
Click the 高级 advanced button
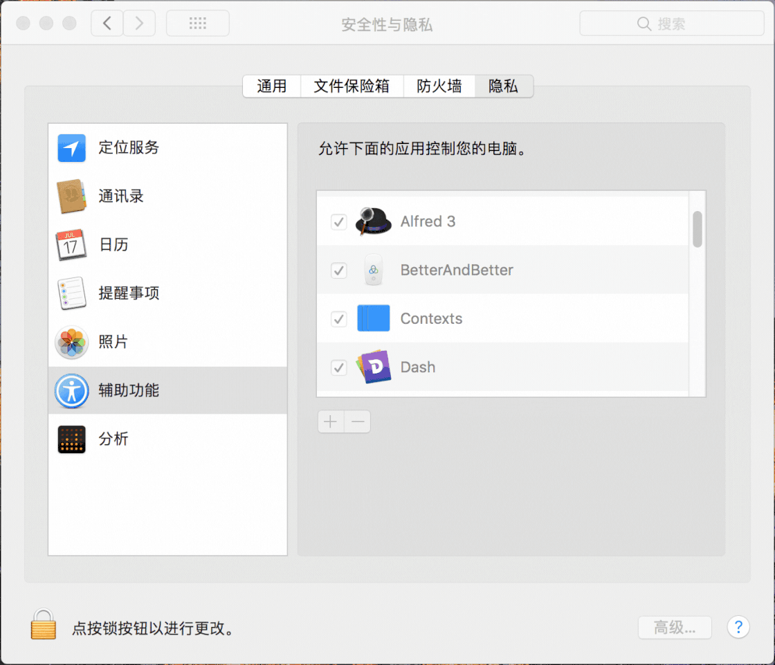675,628
